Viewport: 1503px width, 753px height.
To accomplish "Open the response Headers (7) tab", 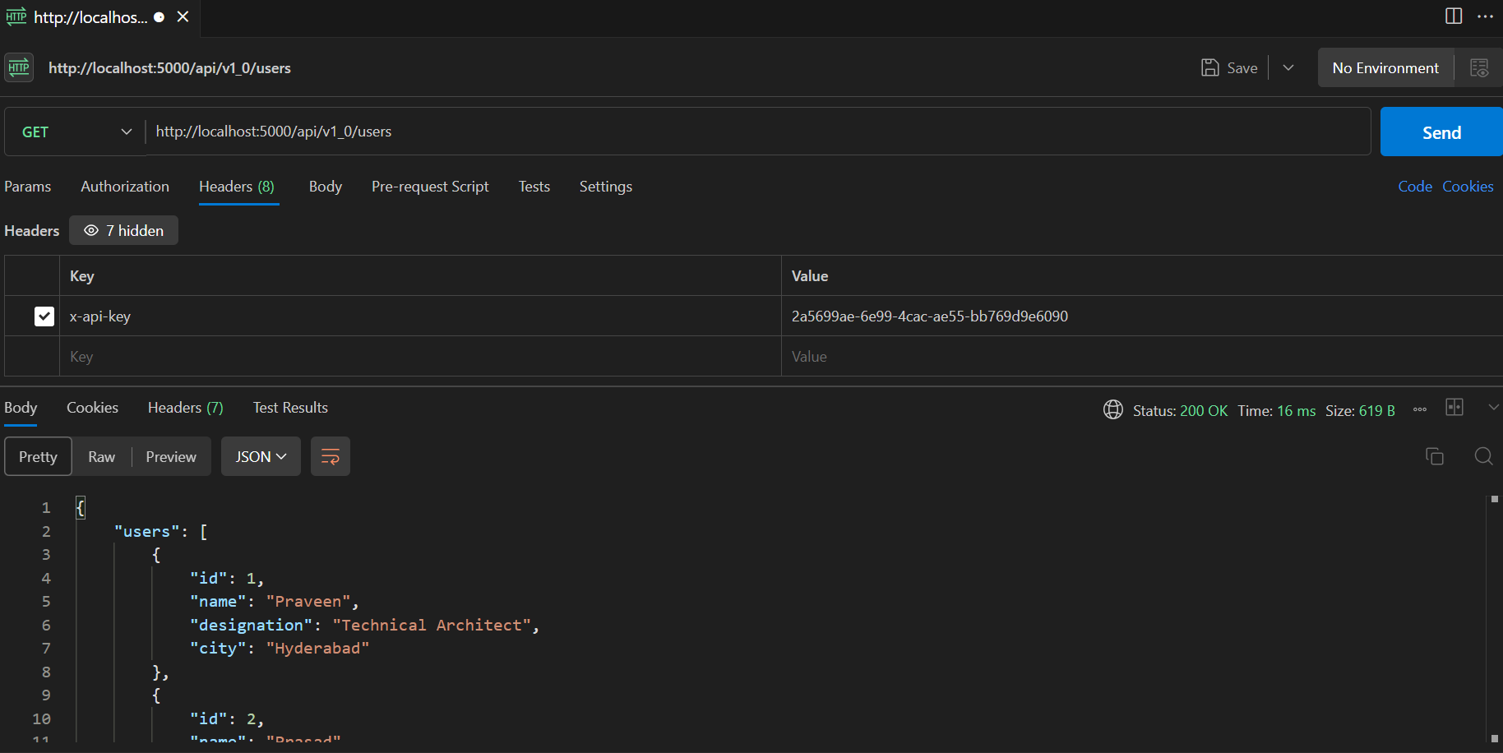I will (186, 408).
